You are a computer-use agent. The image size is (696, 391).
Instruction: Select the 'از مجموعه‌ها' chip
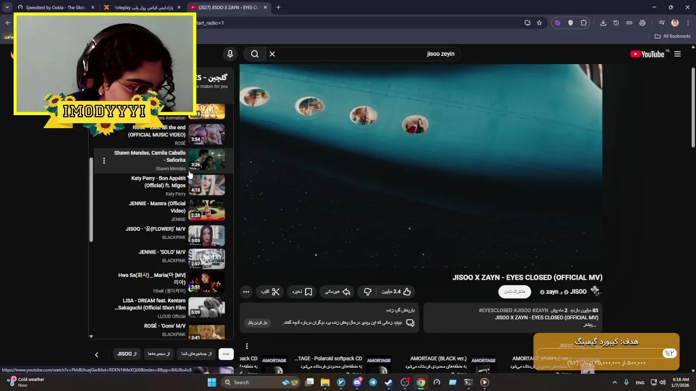point(159,354)
